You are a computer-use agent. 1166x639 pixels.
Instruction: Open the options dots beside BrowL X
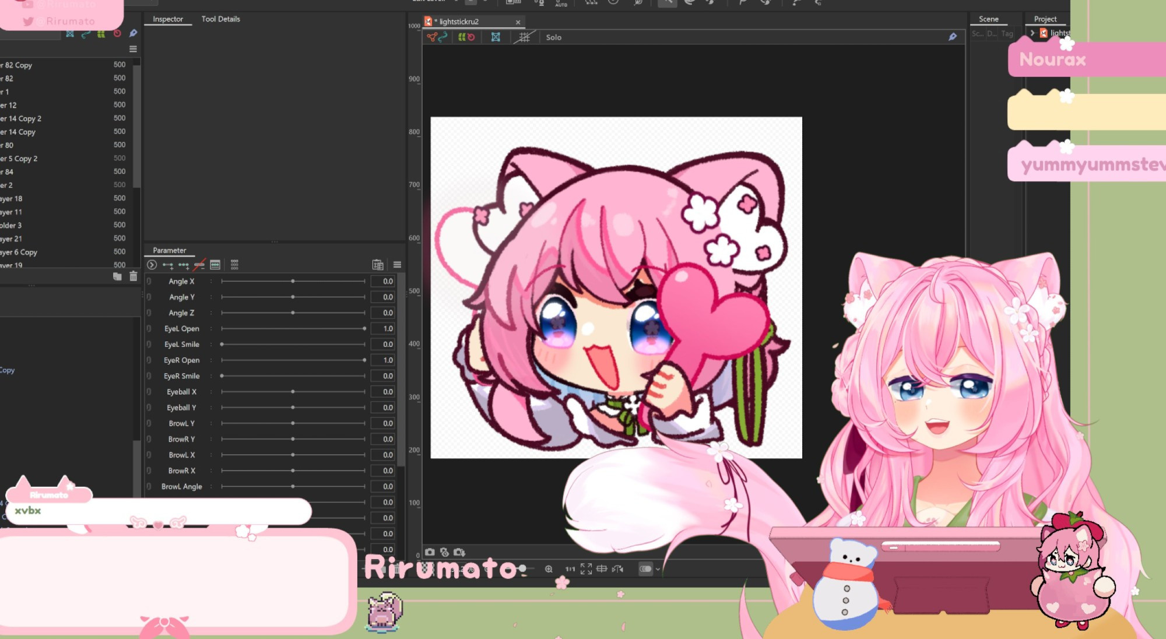tap(211, 455)
